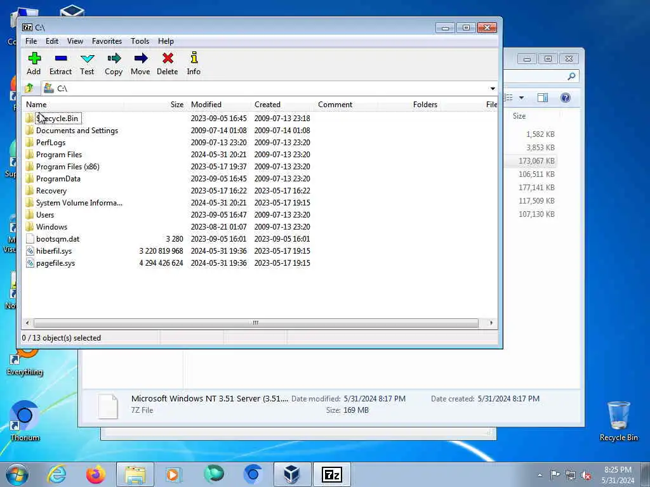Open the media player taskbar icon
650x487 pixels.
[174, 474]
